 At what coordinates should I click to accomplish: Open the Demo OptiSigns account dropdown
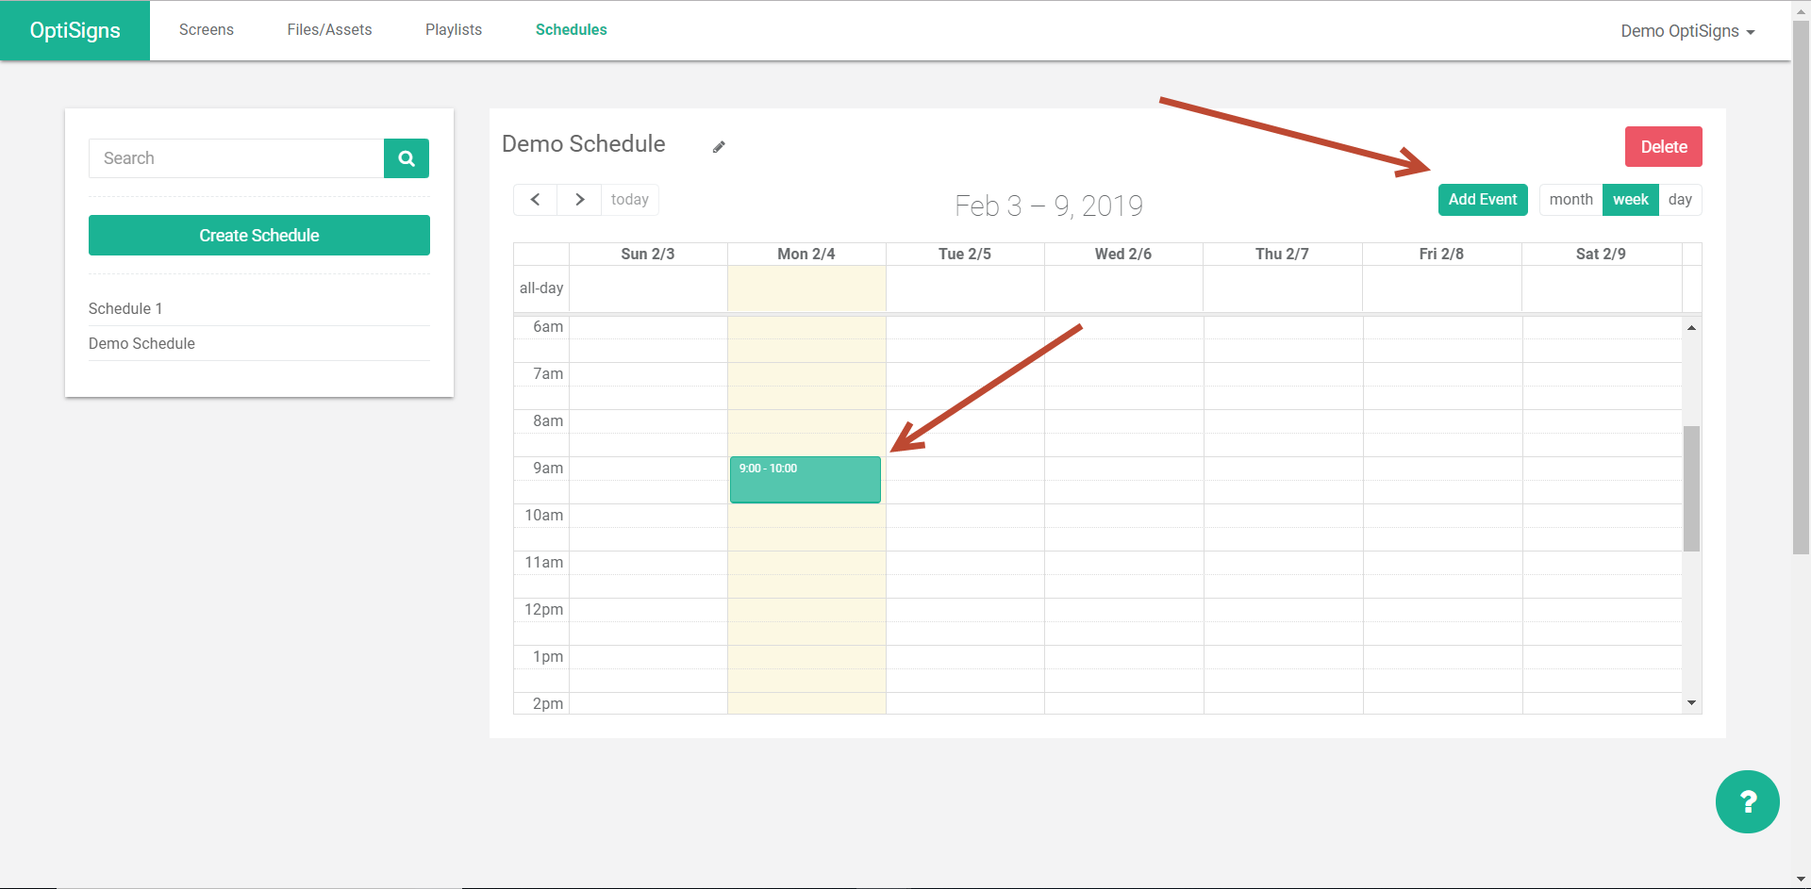1686,30
